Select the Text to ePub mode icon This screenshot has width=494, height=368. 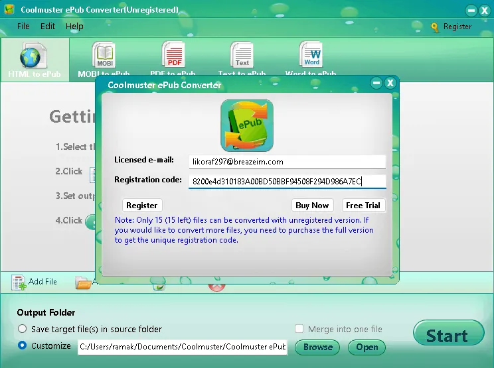[x=242, y=57]
